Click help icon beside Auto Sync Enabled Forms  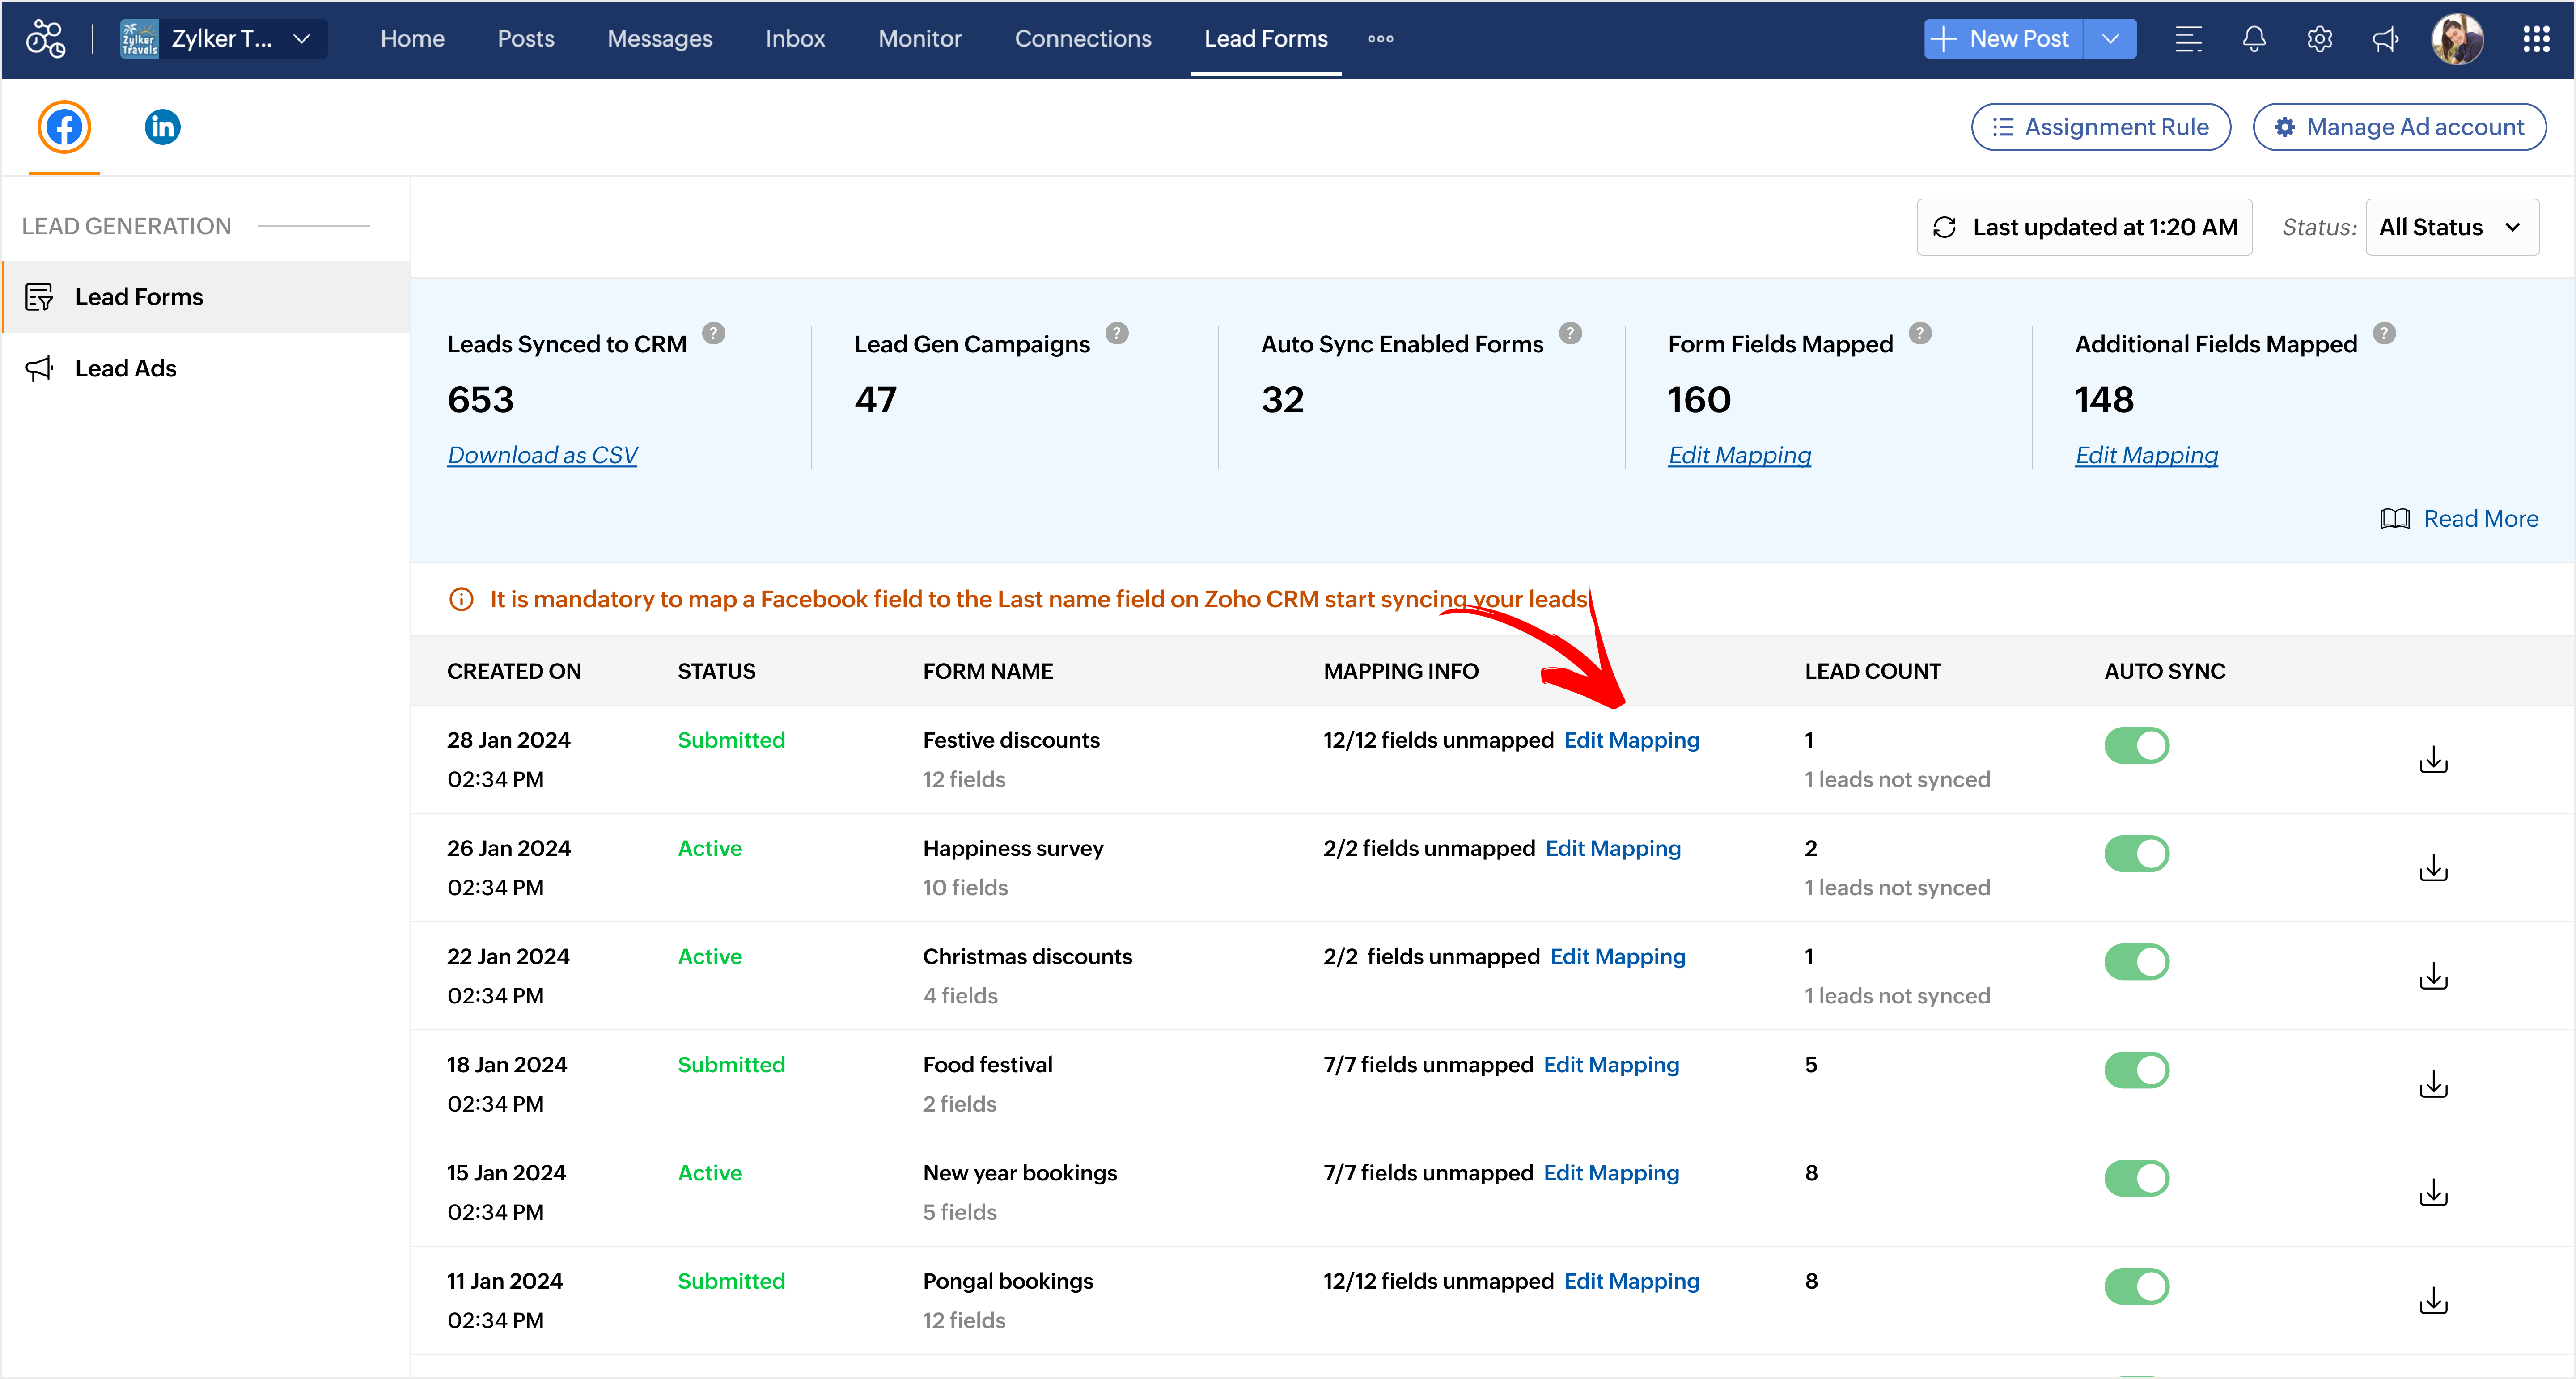(1571, 333)
